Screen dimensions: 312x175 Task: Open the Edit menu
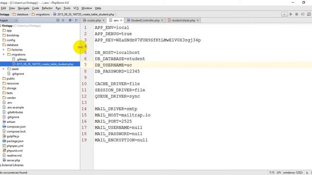[x=3, y=8]
